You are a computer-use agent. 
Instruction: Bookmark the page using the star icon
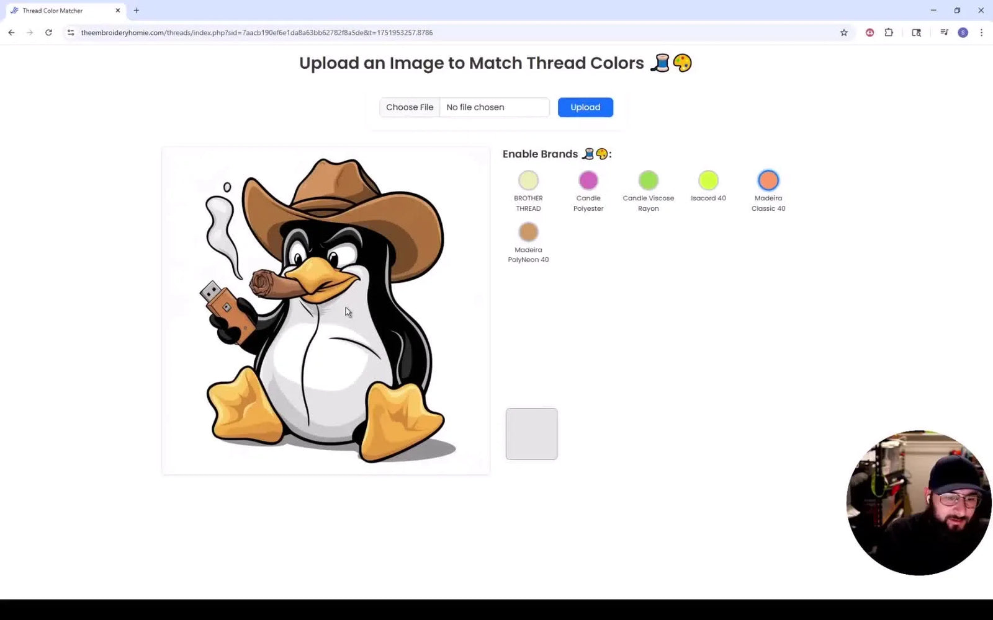click(x=844, y=32)
